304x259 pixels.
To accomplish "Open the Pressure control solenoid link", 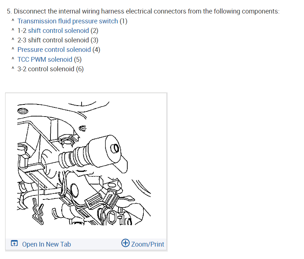I will click(54, 50).
